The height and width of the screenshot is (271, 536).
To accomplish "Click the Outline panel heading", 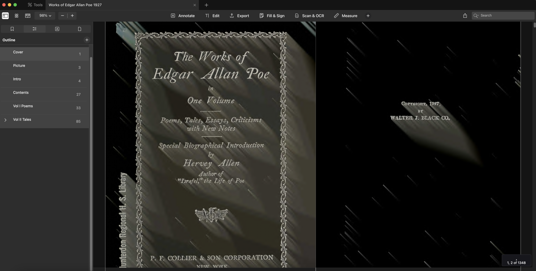I will click(9, 40).
